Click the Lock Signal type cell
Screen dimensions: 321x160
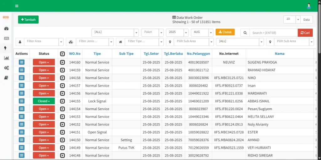coord(97,101)
